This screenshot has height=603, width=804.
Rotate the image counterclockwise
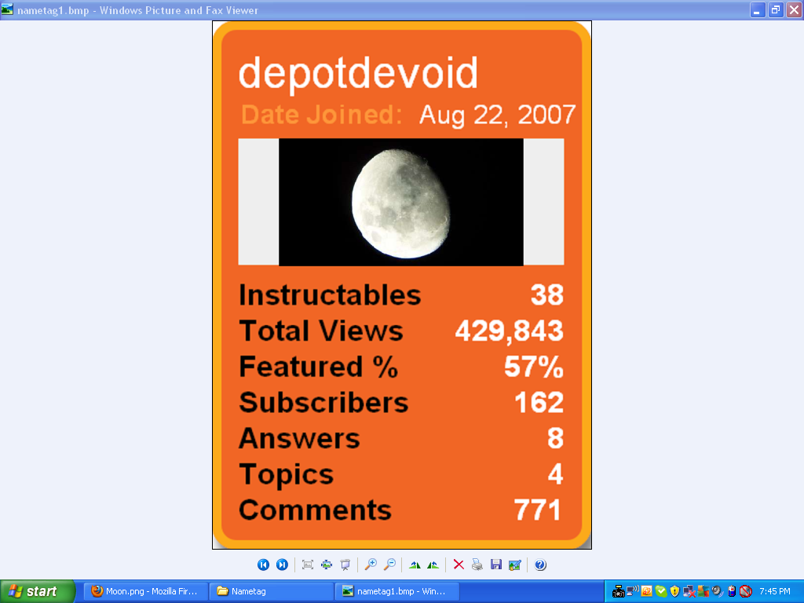(x=433, y=565)
